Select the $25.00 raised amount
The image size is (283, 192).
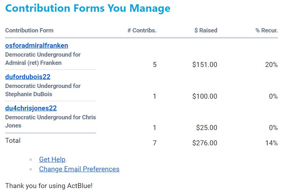click(x=207, y=128)
